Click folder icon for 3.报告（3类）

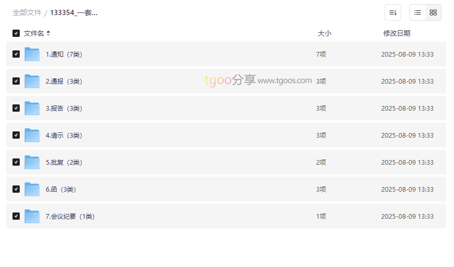coord(32,108)
